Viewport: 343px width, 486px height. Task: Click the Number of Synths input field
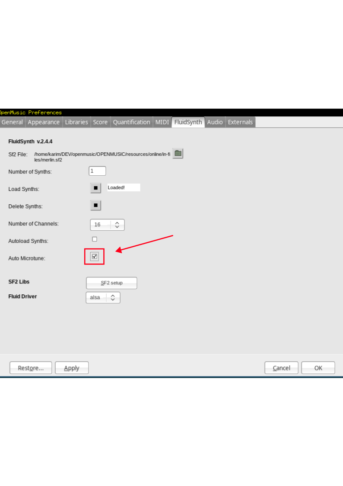(x=97, y=171)
